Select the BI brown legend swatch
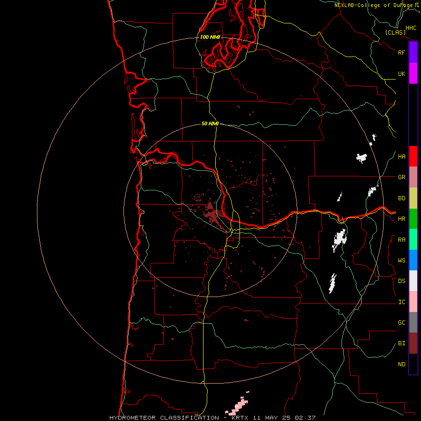This screenshot has width=421, height=421. 413,343
